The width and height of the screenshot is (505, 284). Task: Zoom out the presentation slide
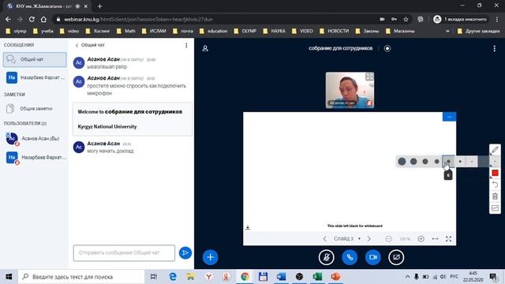pyautogui.click(x=388, y=239)
